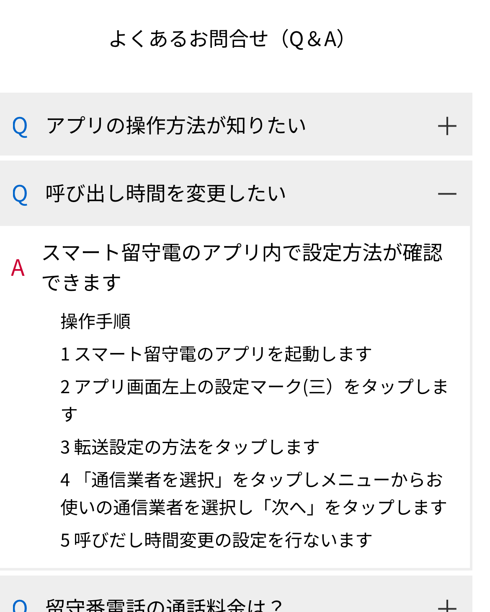Click the blue Q icon beside アプリの操作方法が知りたい

(20, 126)
